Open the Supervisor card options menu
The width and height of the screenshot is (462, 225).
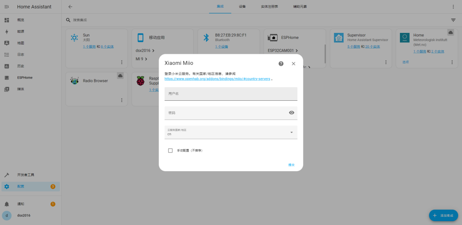(386, 62)
